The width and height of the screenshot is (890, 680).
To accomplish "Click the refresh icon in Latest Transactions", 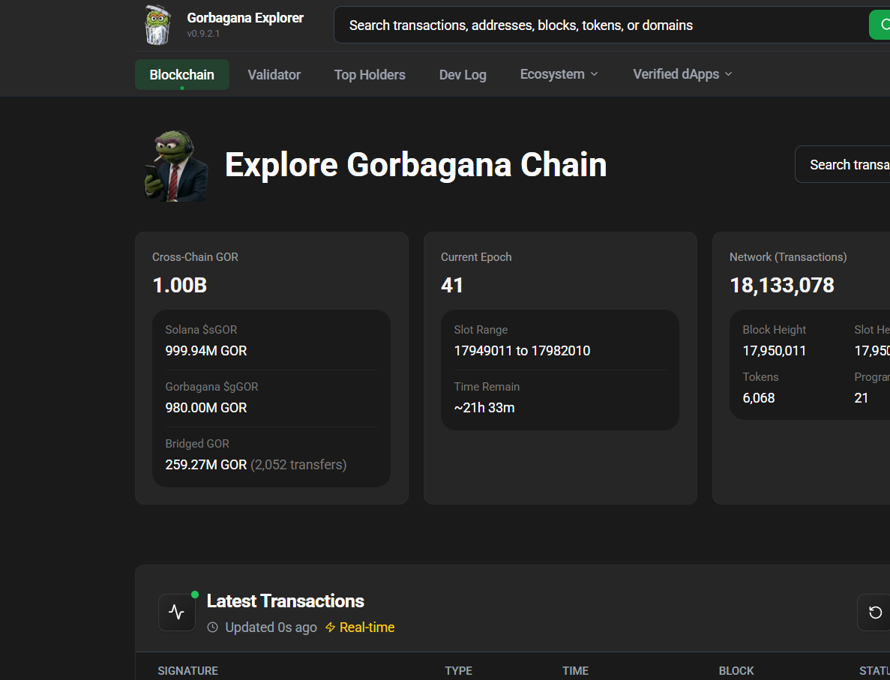I will pyautogui.click(x=874, y=613).
